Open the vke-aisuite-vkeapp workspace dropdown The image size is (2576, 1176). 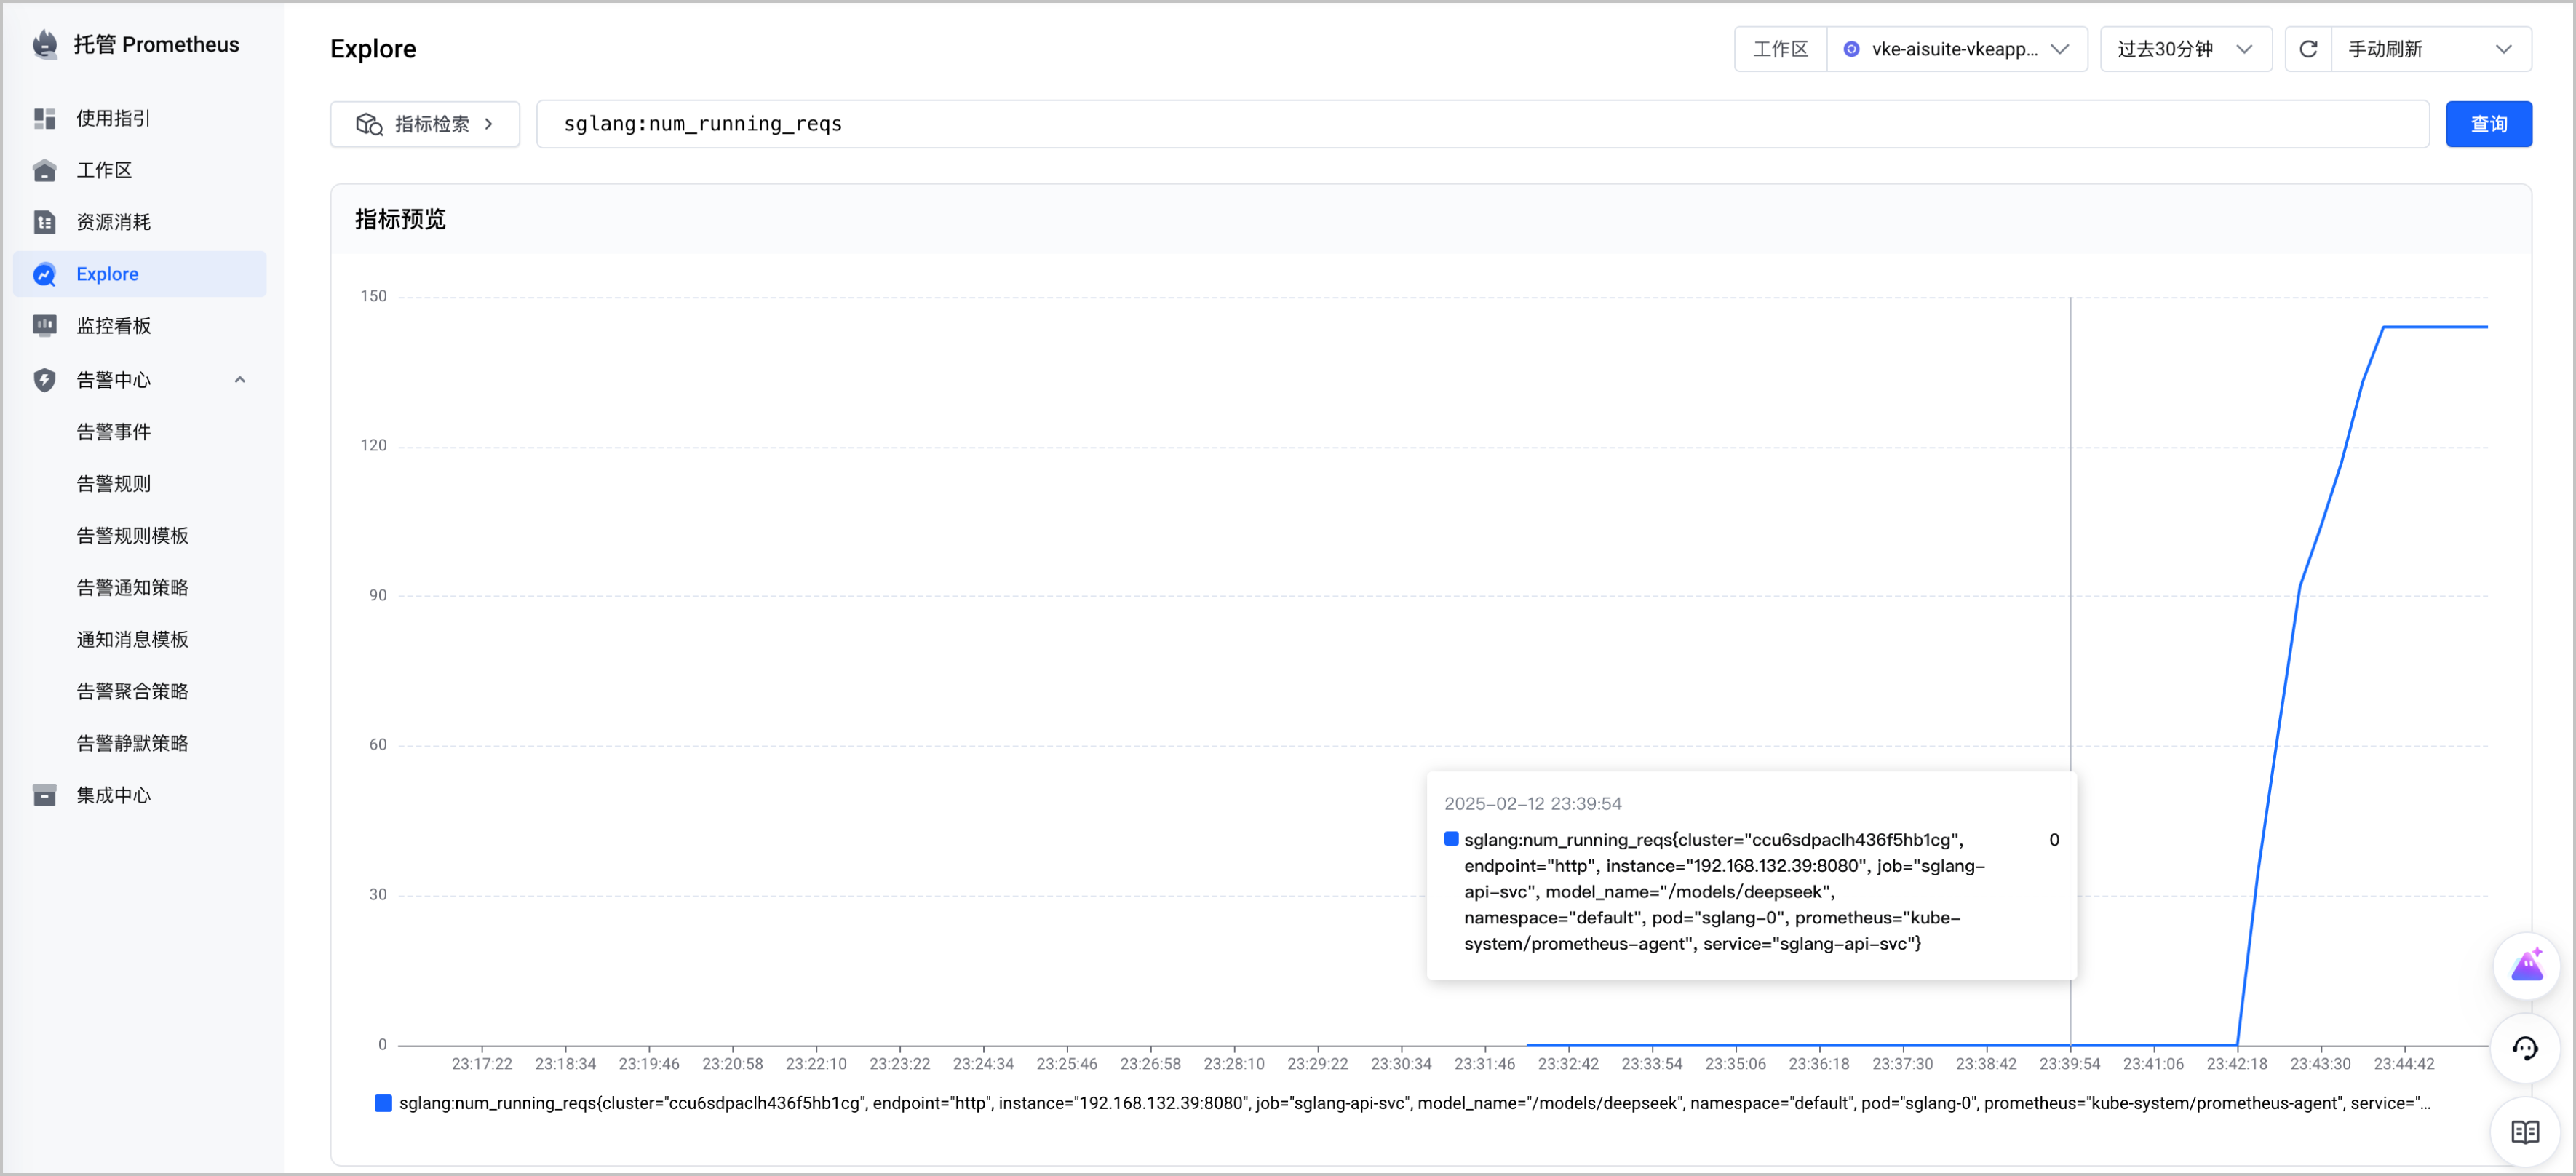tap(1957, 49)
